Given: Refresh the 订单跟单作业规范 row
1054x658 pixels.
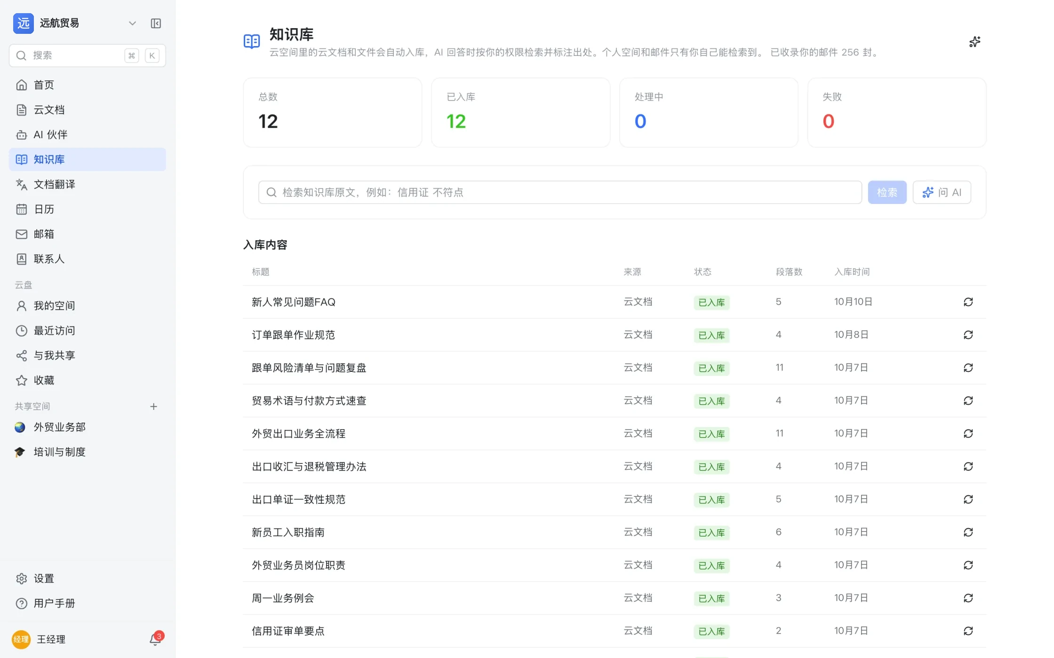Looking at the screenshot, I should pos(968,335).
